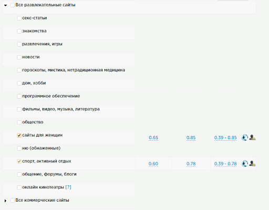Screen dimensions: 269x210
Task: Click globe icon in спорт, активный отдых row
Action: point(245,164)
